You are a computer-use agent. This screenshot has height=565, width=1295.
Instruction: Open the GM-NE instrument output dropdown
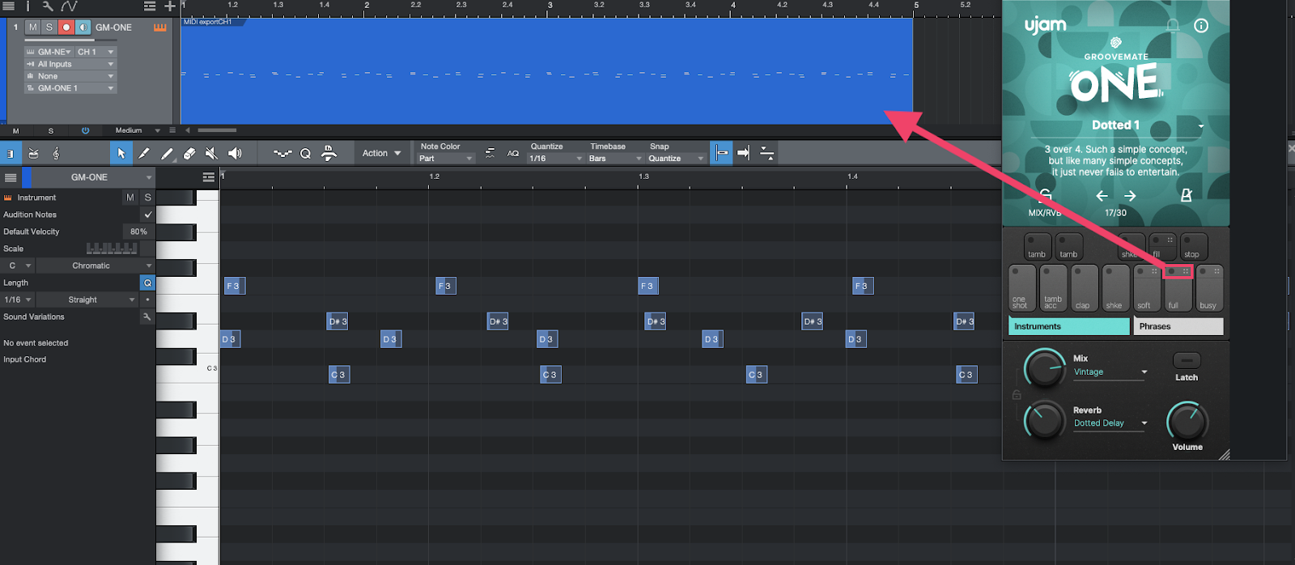tap(49, 52)
